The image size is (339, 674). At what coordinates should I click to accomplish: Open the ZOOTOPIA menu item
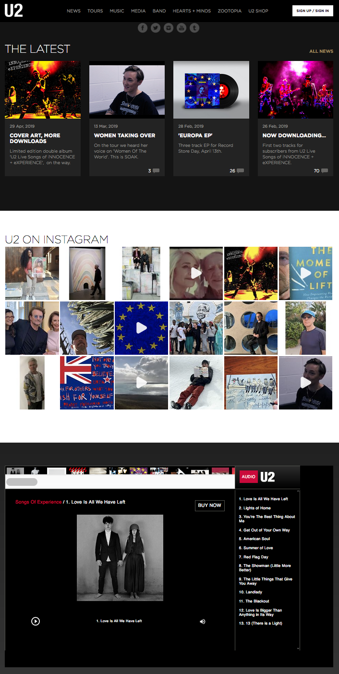coord(230,11)
